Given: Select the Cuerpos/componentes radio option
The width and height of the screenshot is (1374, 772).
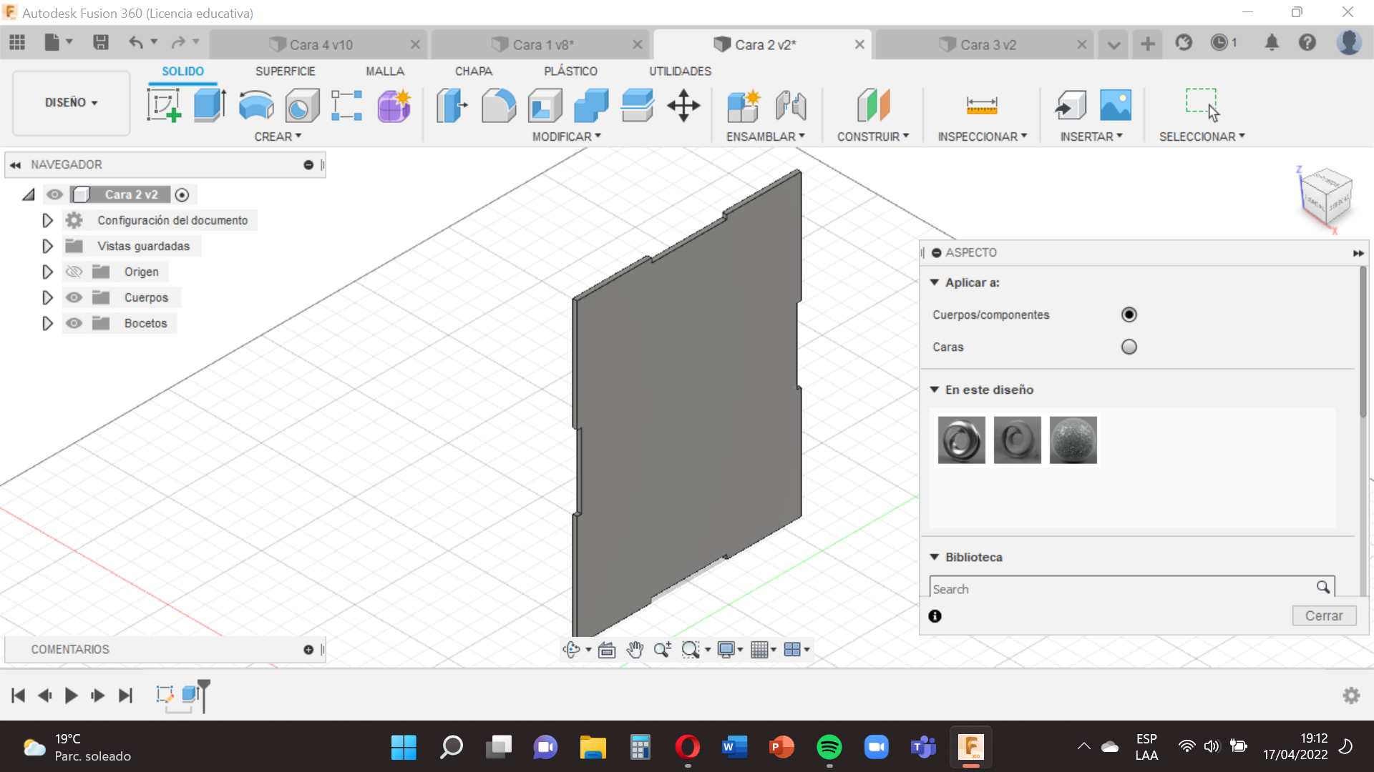Looking at the screenshot, I should [x=1129, y=315].
